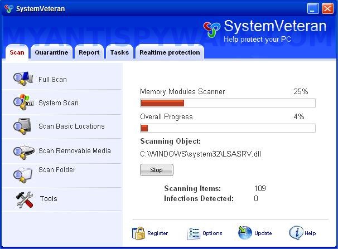
Task: Click the scanned file path LSASRV.dll
Action: [x=200, y=154]
